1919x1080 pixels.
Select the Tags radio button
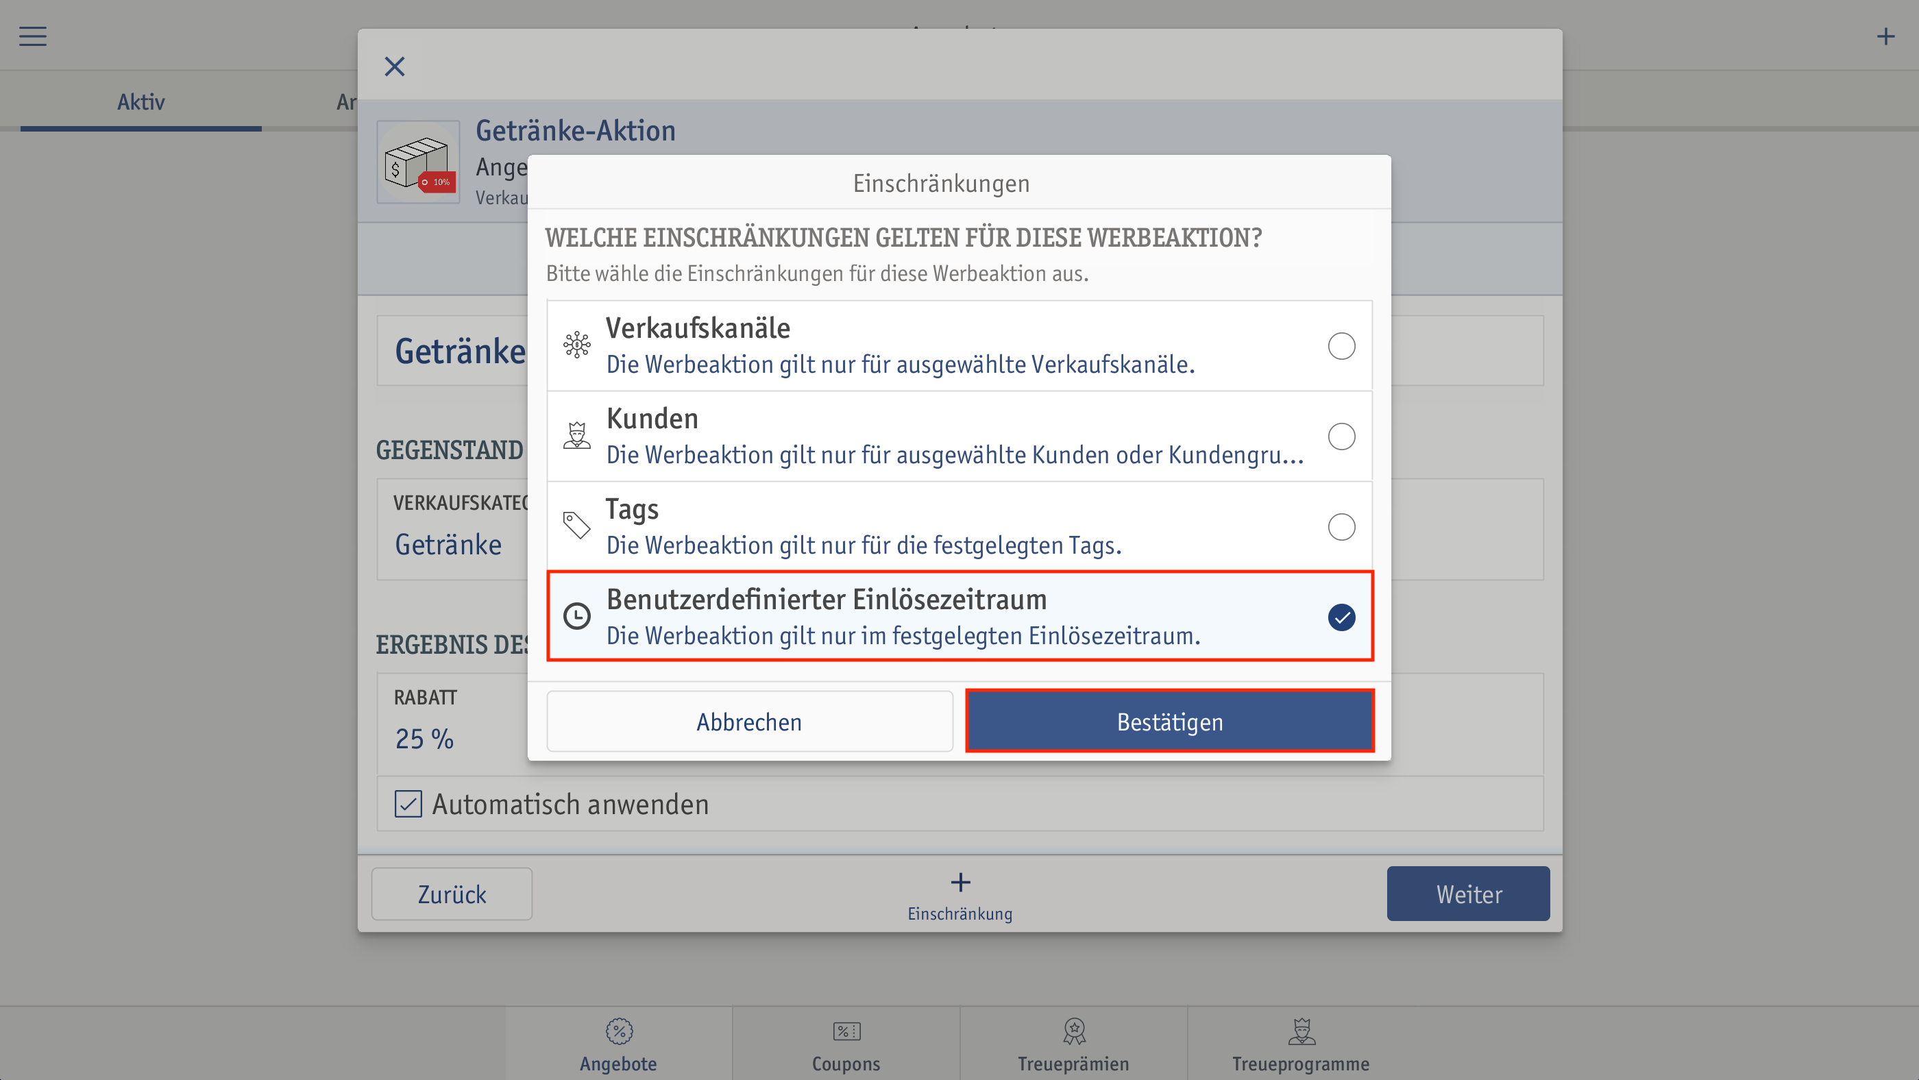(x=1341, y=526)
